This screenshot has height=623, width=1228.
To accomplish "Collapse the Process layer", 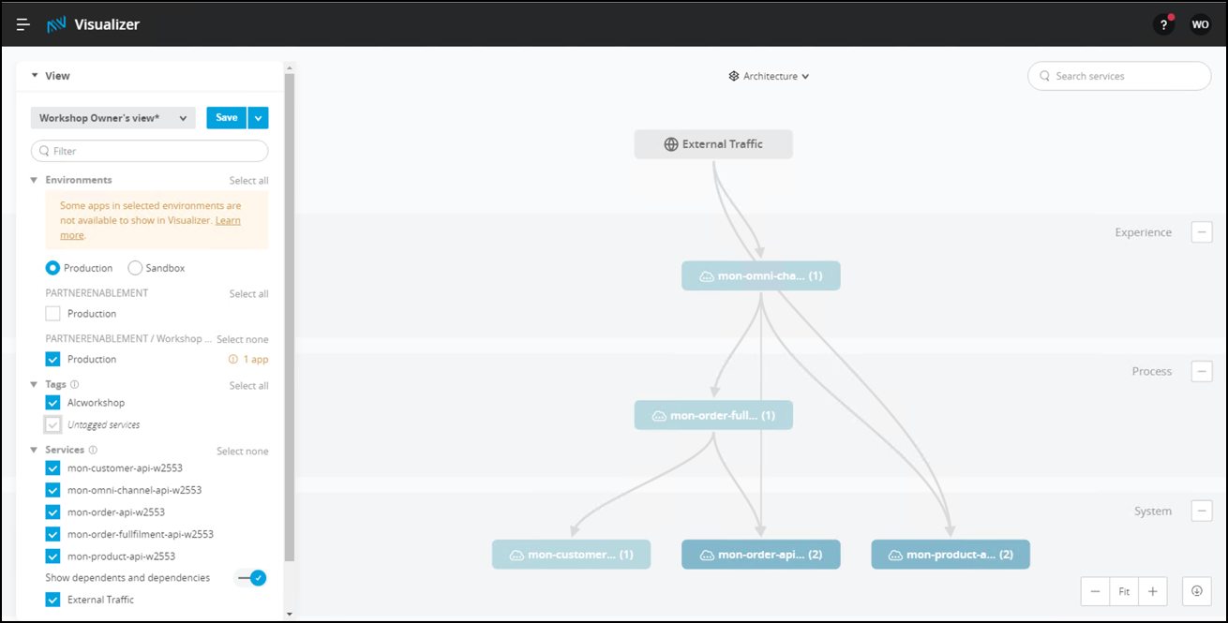I will (x=1202, y=372).
